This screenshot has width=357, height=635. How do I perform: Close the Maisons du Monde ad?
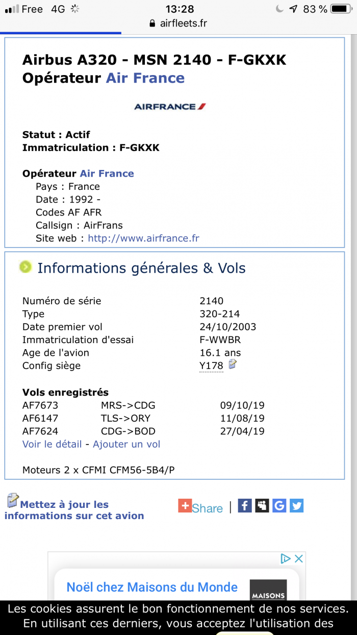299,559
